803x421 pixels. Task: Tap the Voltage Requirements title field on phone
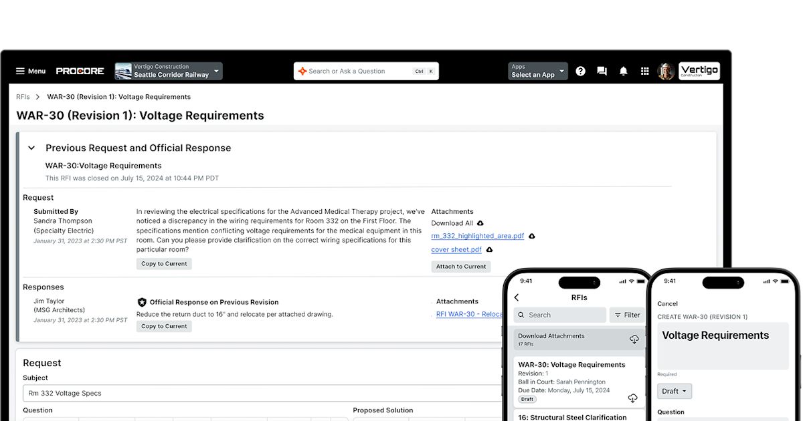click(724, 345)
